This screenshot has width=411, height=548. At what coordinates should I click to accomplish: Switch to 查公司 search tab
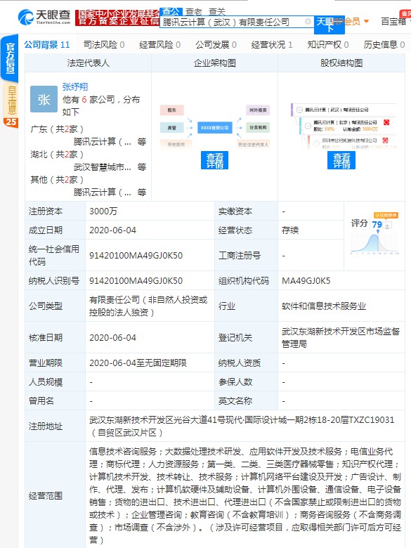tap(171, 11)
